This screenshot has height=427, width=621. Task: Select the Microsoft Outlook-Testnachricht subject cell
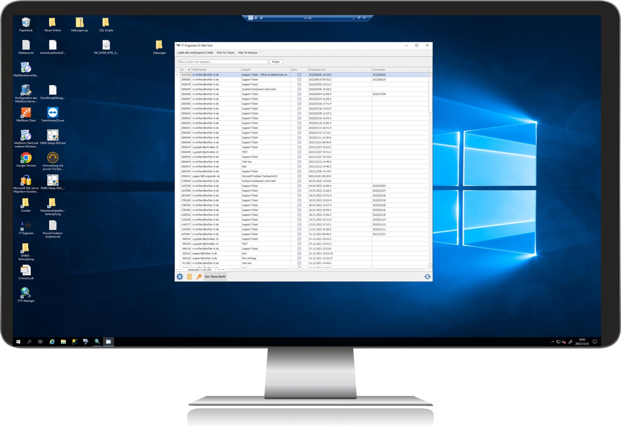tap(266, 176)
